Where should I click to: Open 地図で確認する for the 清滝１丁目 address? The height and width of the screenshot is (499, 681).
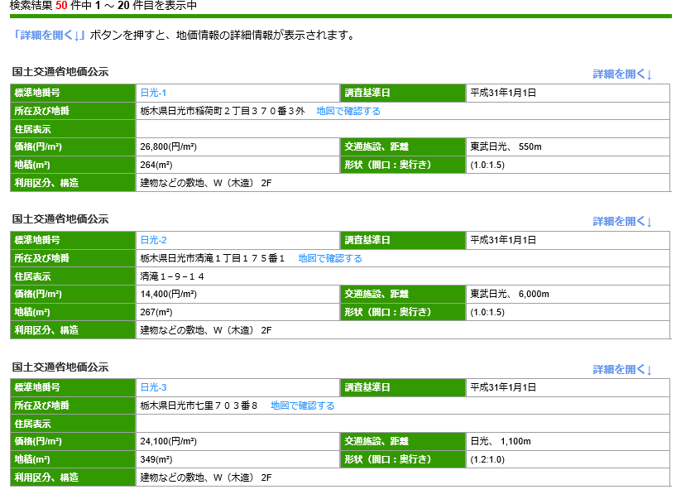click(330, 258)
